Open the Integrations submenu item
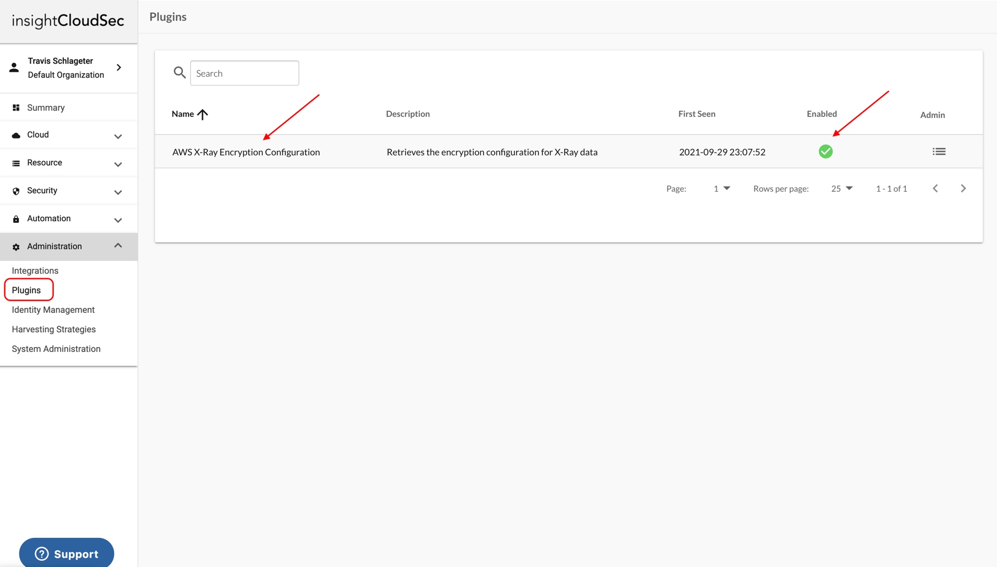This screenshot has height=567, width=997. coord(35,270)
